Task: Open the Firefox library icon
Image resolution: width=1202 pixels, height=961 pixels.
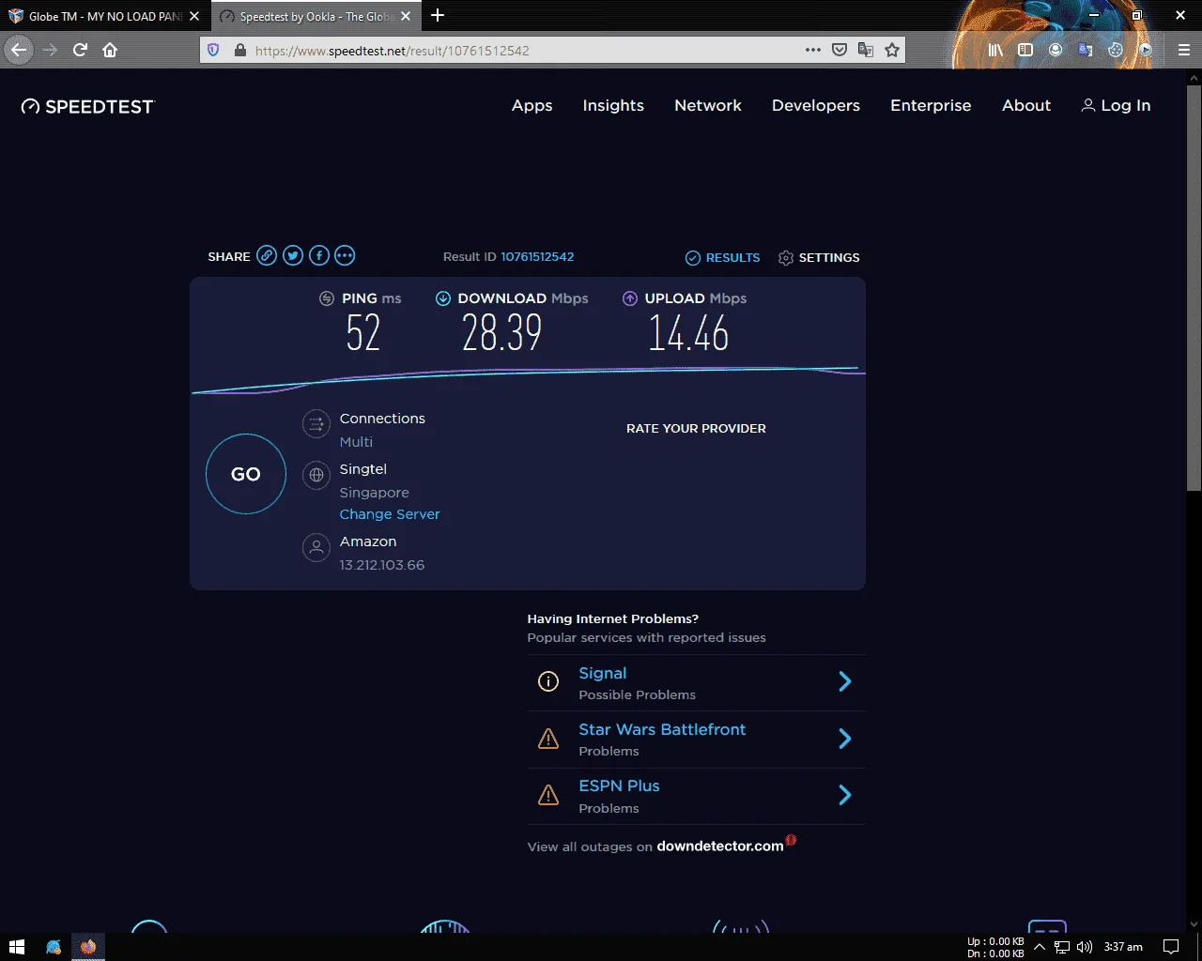Action: tap(995, 50)
